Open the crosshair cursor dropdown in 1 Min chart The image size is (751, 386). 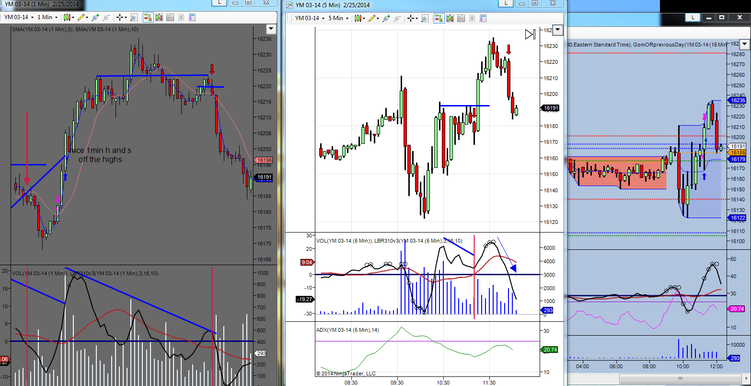pyautogui.click(x=121, y=17)
